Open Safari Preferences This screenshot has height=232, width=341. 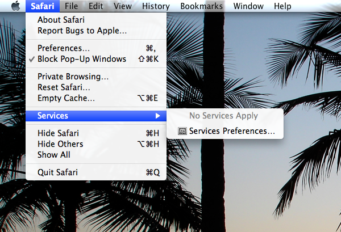(96, 48)
